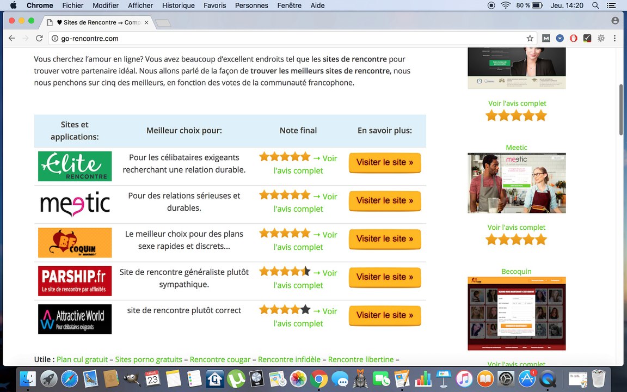Open the red hand ad-blocker extension
Image resolution: width=627 pixels, height=392 pixels.
point(574,39)
